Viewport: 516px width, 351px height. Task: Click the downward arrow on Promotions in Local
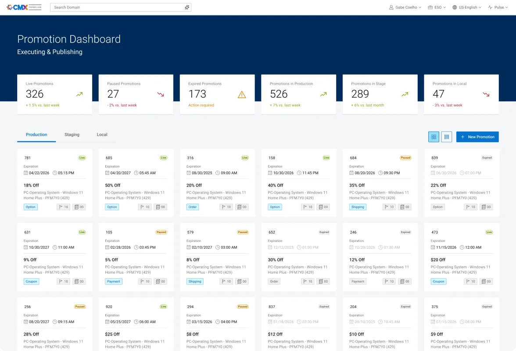[x=486, y=94]
